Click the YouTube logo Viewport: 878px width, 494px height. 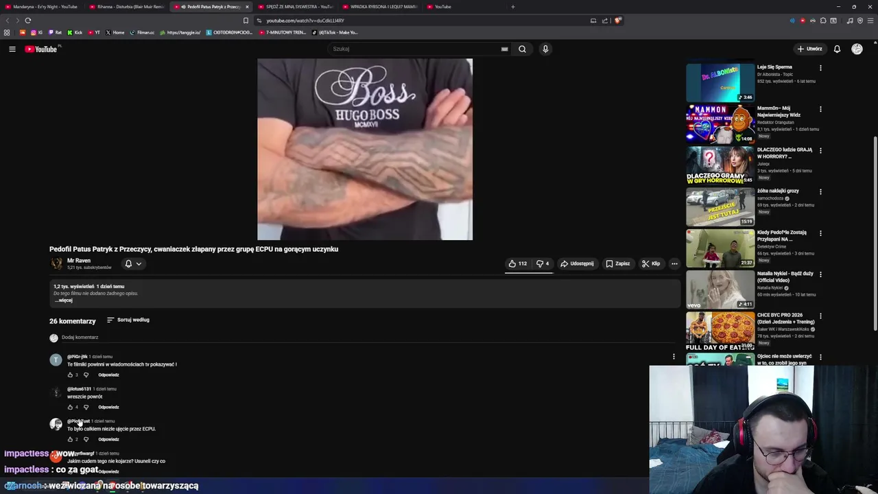point(41,49)
